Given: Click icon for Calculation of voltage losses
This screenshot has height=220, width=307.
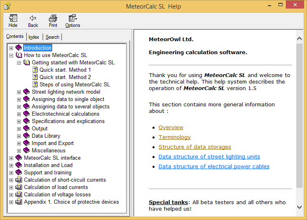Looking at the screenshot, I should click(x=19, y=194).
